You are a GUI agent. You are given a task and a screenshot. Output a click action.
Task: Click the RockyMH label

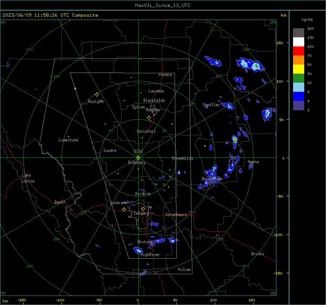click(x=96, y=102)
